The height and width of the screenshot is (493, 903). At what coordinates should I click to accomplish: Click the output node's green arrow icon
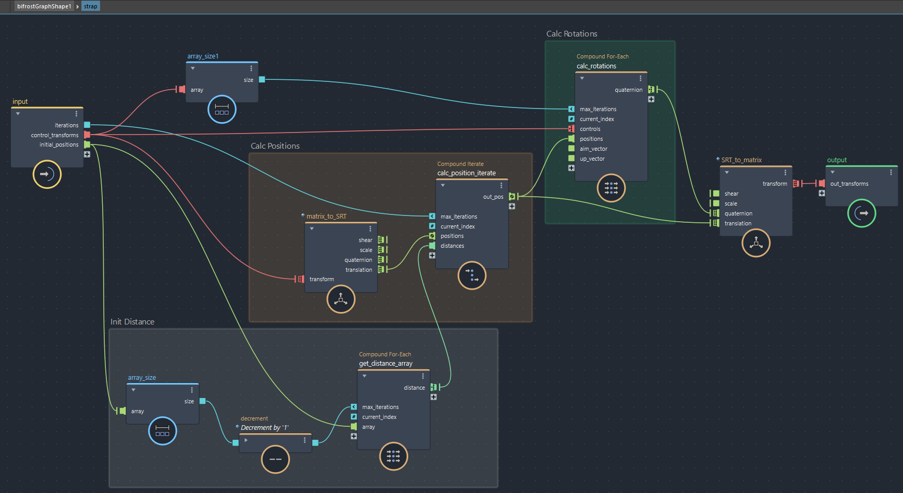(x=861, y=213)
